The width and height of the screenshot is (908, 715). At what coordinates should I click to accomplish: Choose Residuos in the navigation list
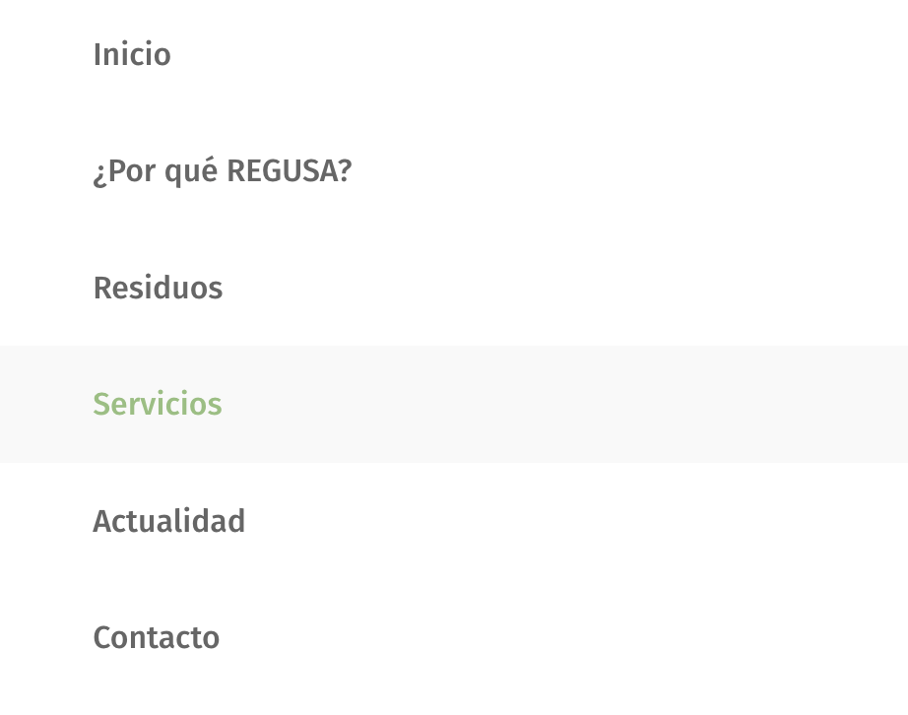tap(158, 289)
